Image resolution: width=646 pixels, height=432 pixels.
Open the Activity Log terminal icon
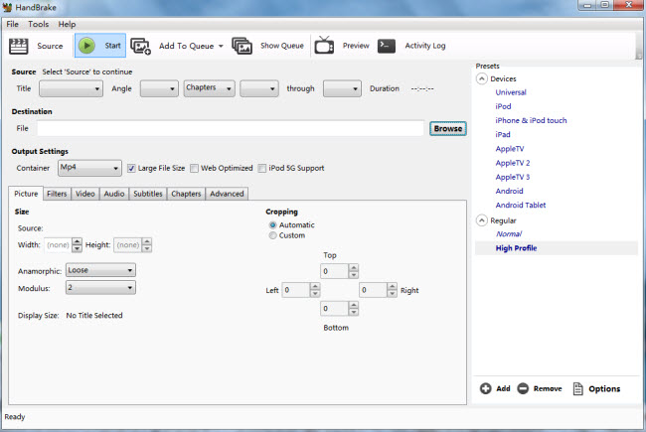tap(387, 46)
